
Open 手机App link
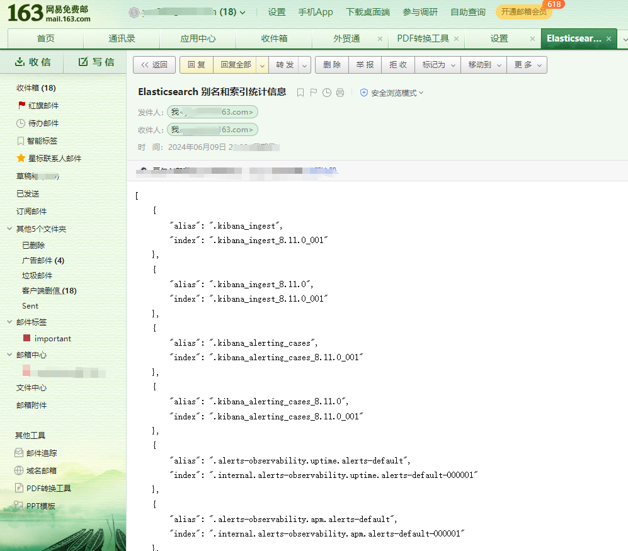click(x=316, y=13)
